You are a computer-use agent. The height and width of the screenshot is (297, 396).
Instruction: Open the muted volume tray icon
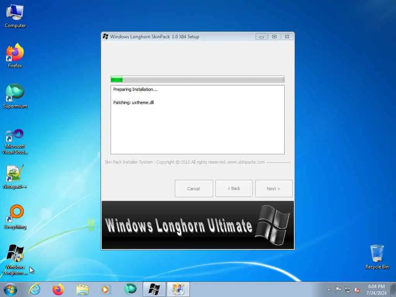pyautogui.click(x=357, y=290)
